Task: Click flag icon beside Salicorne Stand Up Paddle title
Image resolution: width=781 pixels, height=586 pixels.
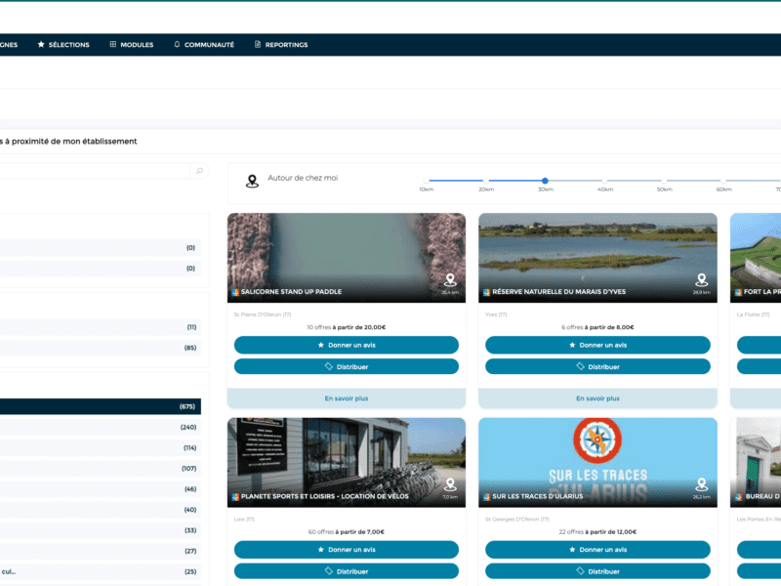Action: (x=235, y=292)
